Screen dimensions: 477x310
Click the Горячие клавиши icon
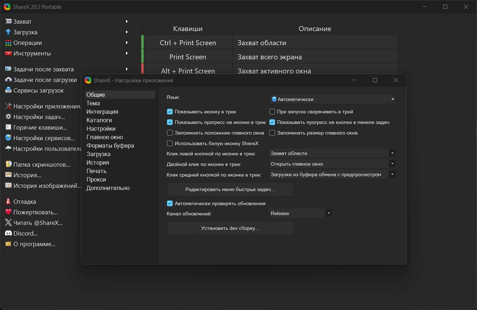coord(8,128)
